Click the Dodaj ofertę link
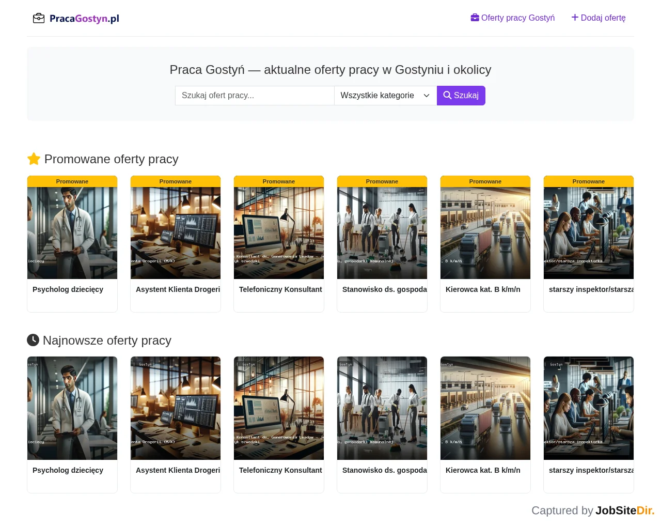 [x=599, y=18]
